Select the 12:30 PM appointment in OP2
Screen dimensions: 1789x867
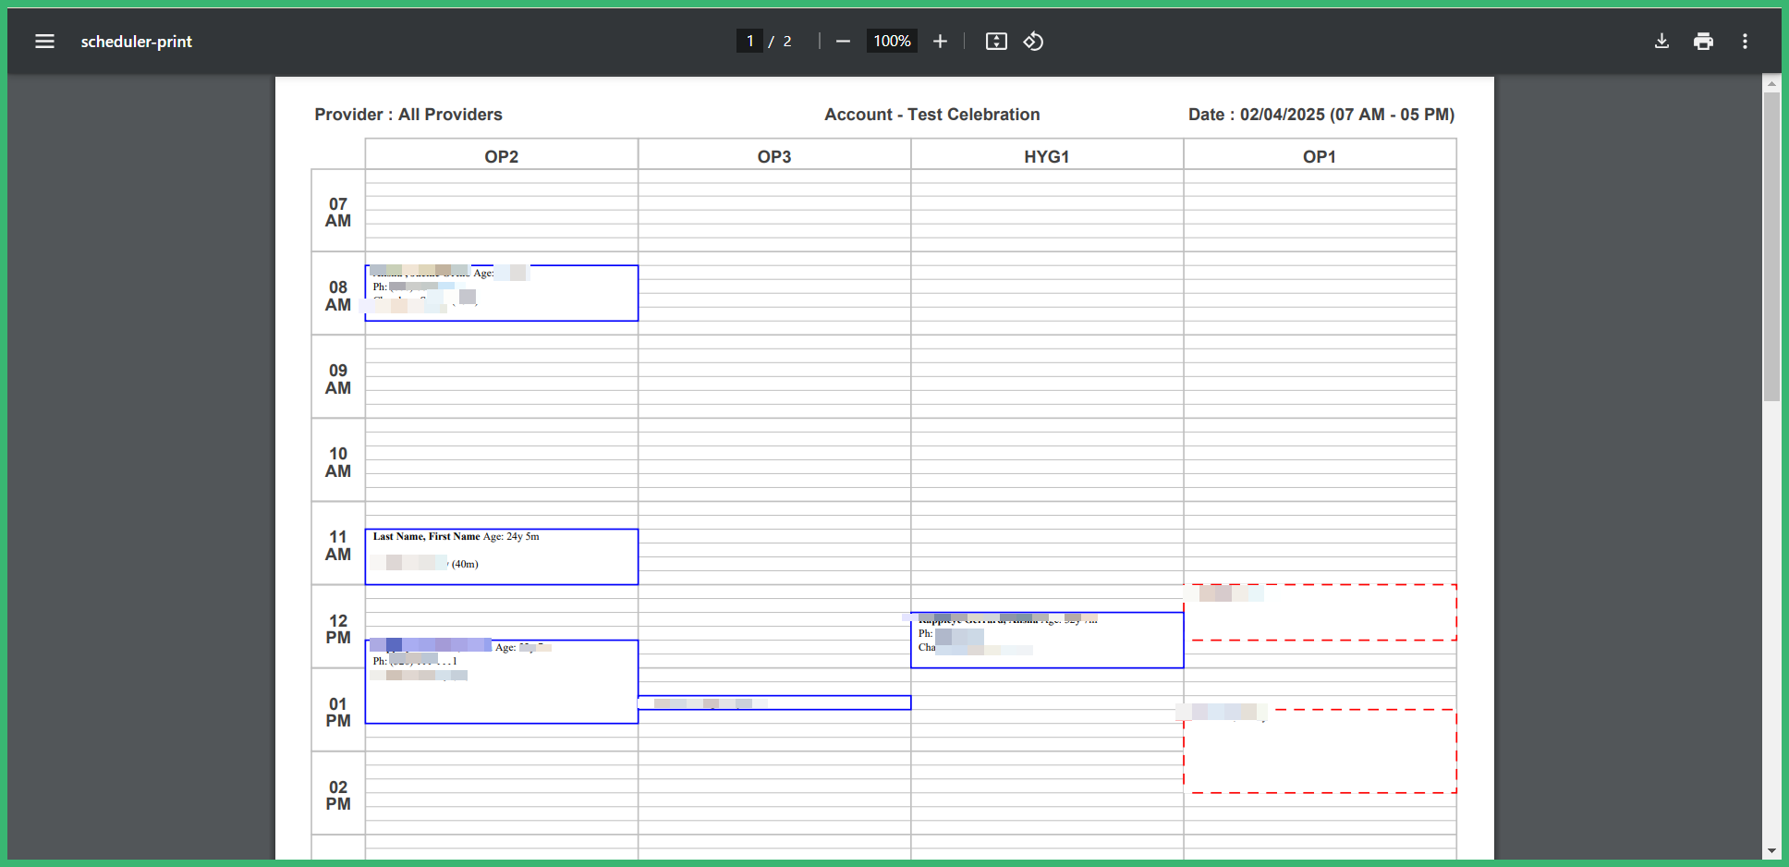[x=501, y=681]
